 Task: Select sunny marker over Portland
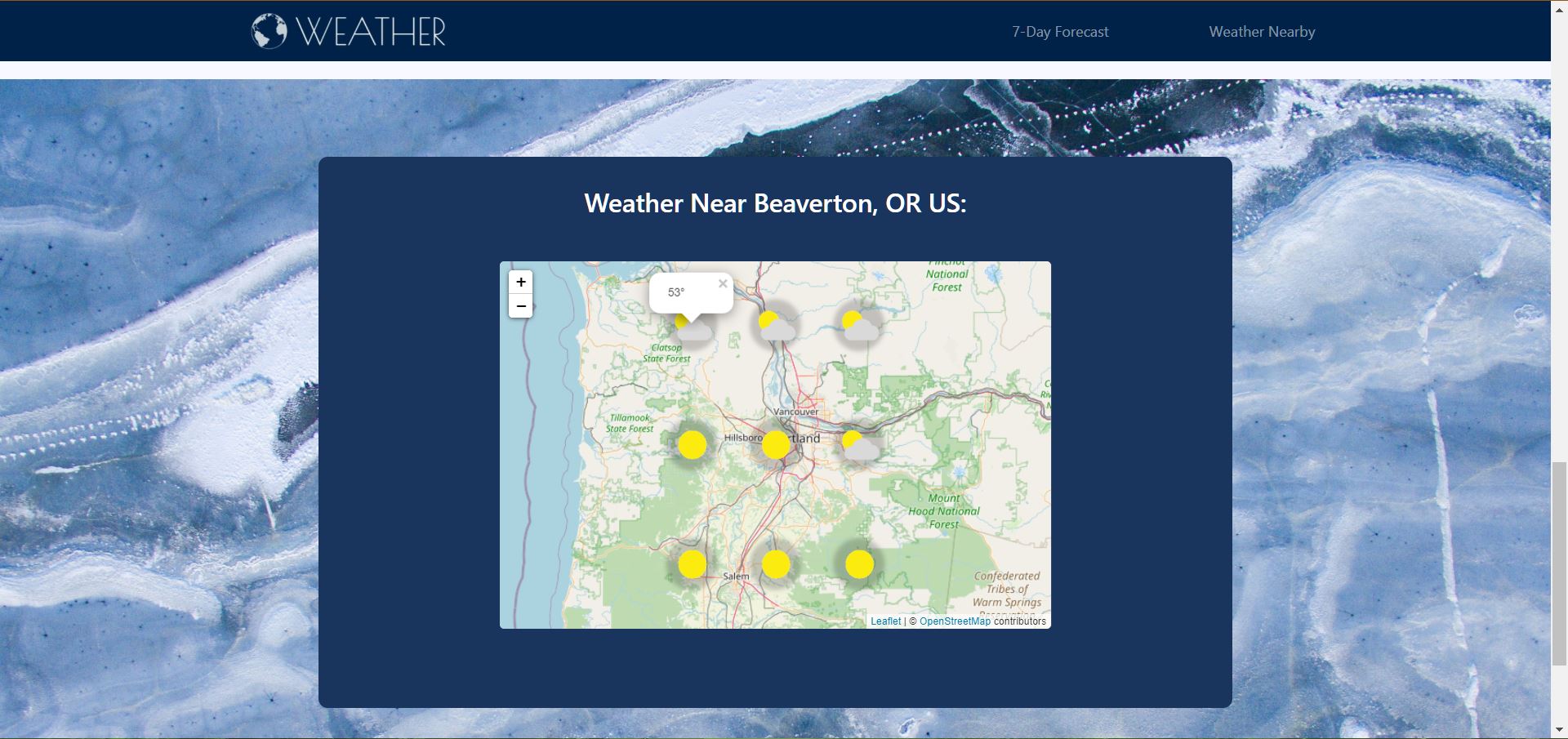776,445
